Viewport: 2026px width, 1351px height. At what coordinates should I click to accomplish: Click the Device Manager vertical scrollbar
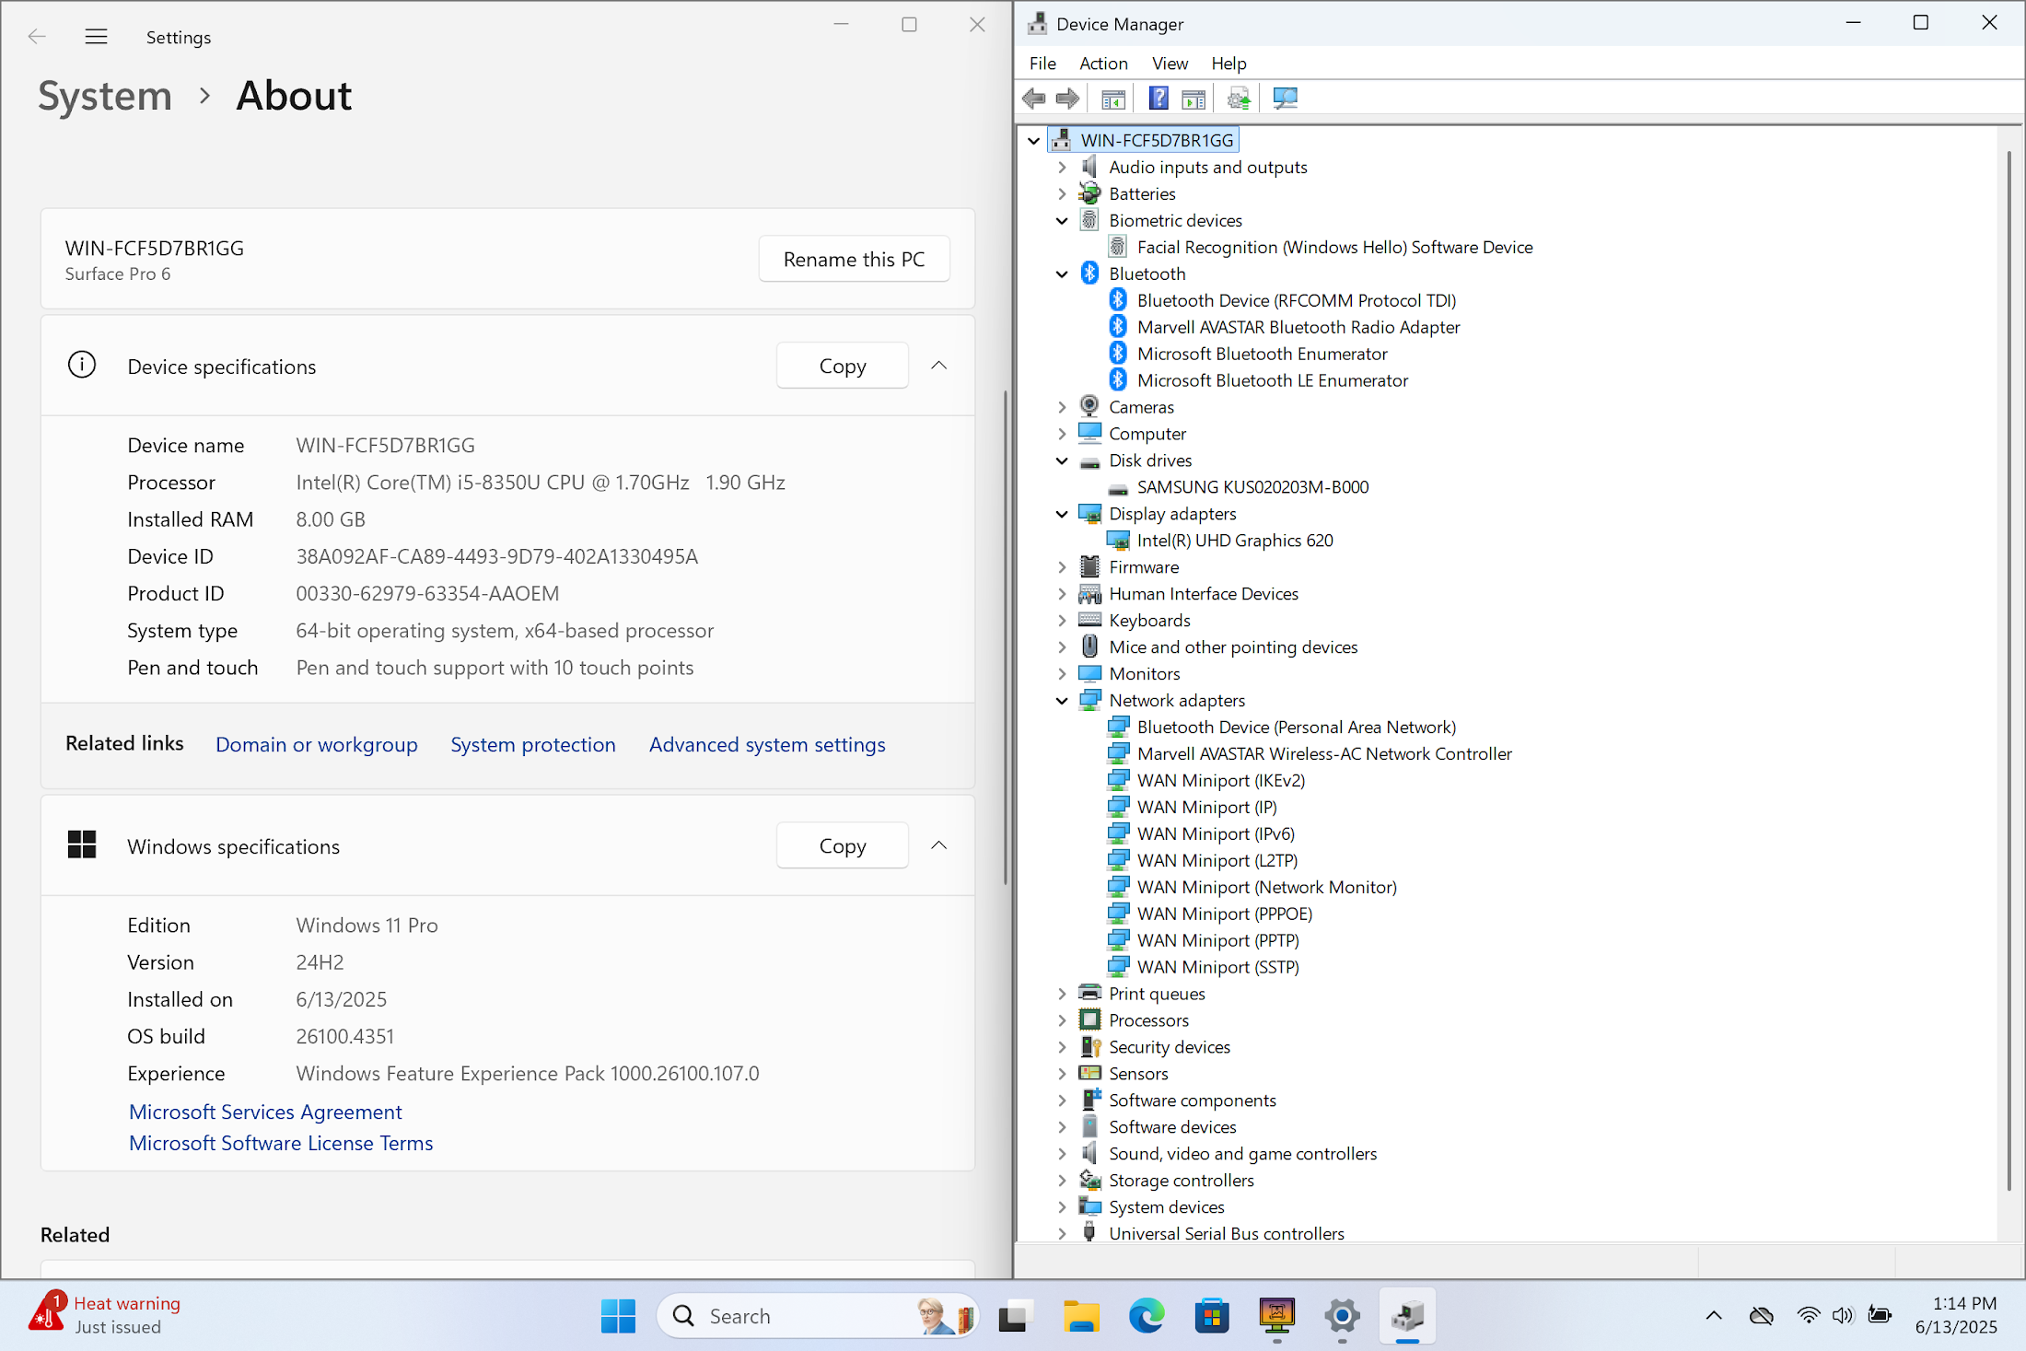pyautogui.click(x=2009, y=670)
